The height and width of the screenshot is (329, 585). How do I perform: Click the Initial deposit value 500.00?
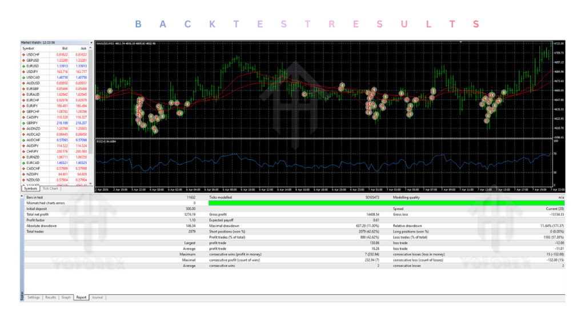click(x=191, y=209)
